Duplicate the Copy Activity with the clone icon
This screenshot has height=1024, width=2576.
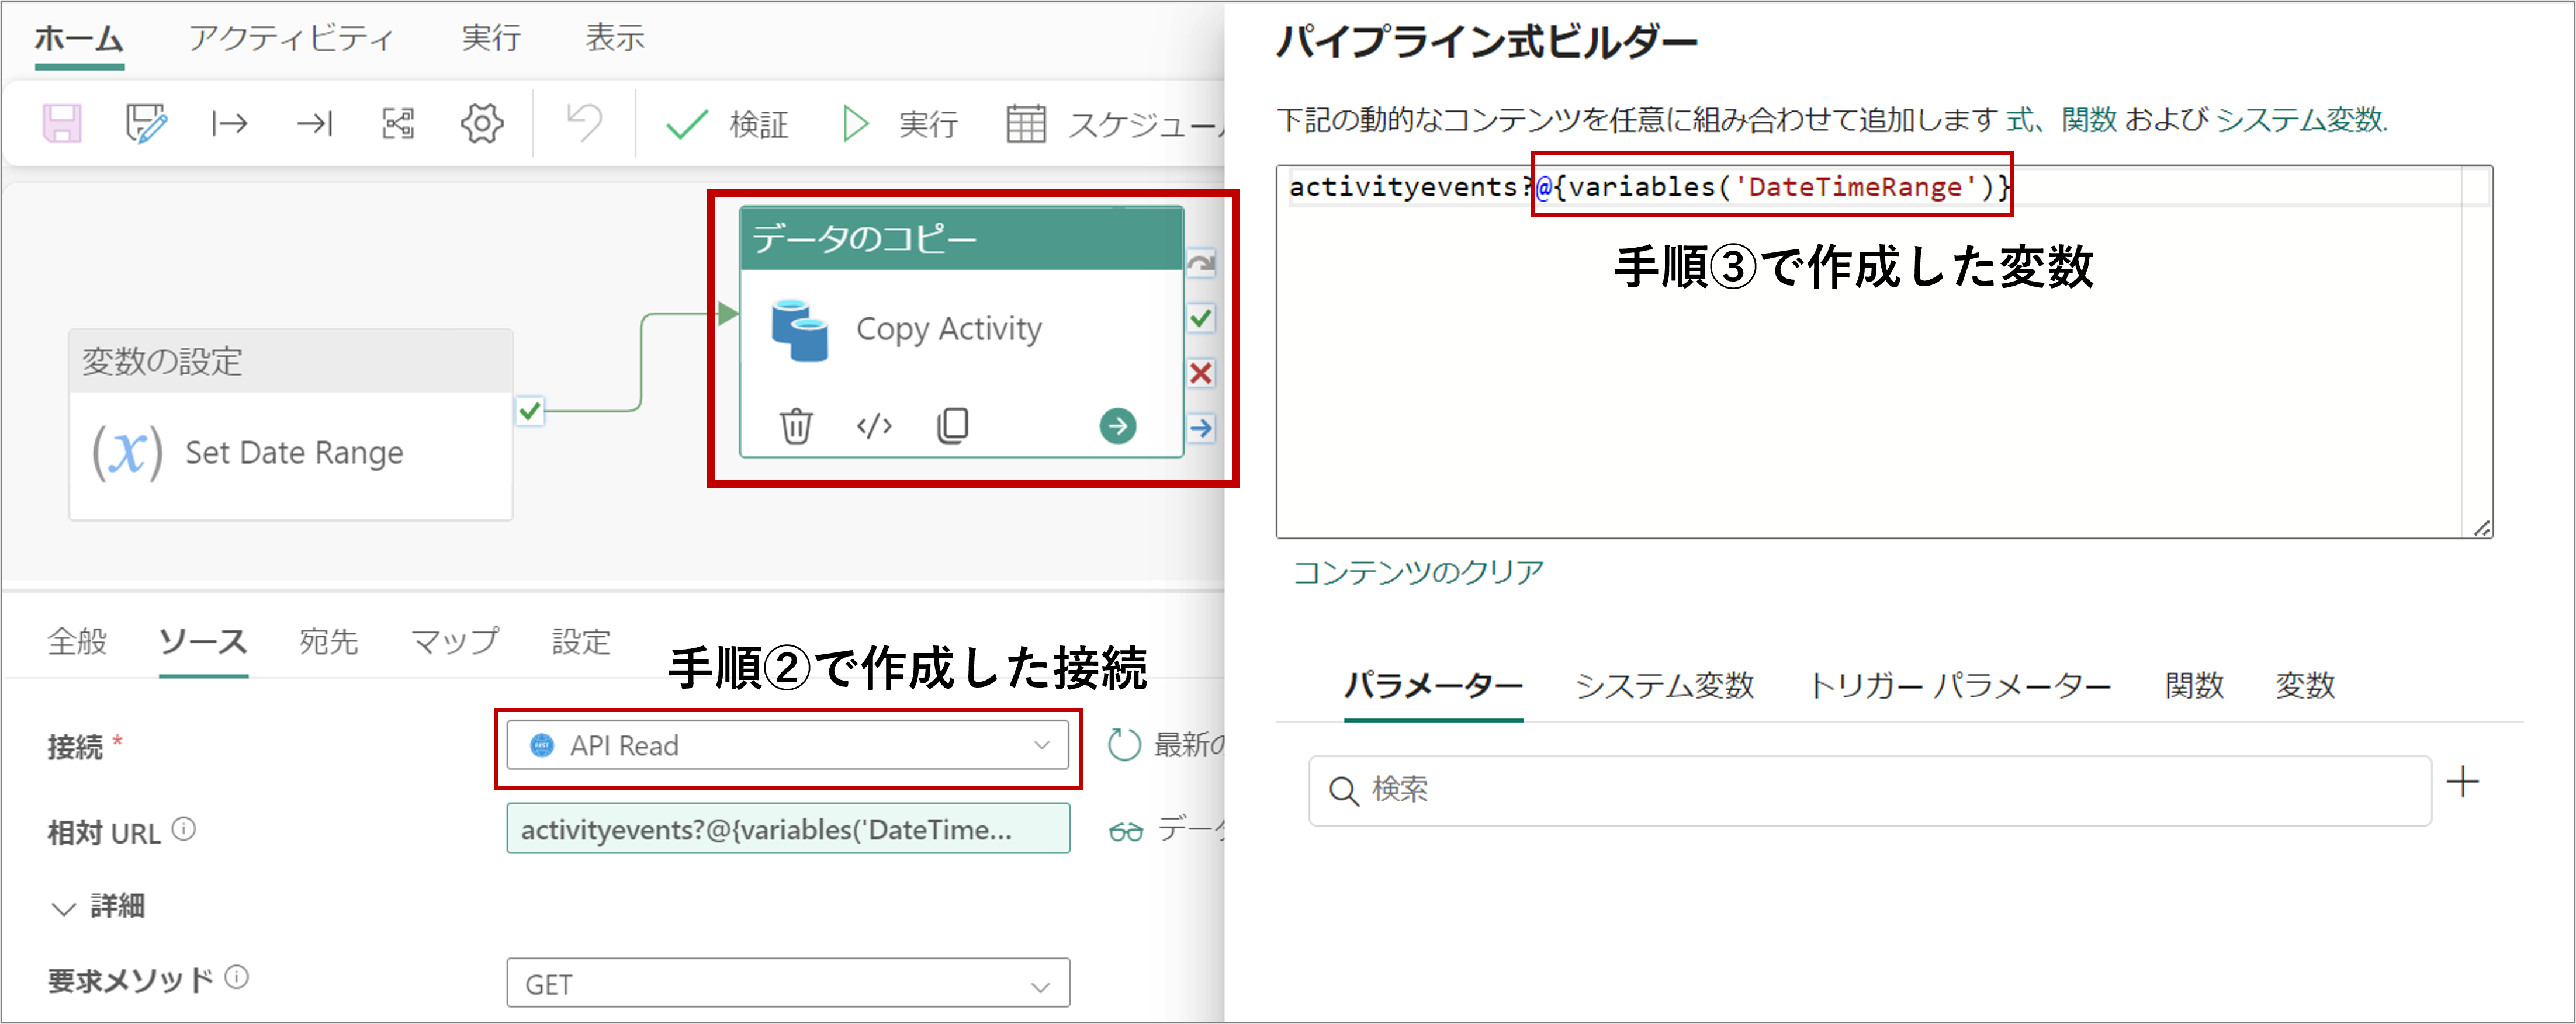click(952, 425)
